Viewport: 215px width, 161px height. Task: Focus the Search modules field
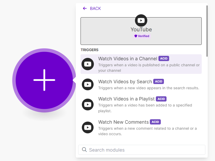(142, 150)
